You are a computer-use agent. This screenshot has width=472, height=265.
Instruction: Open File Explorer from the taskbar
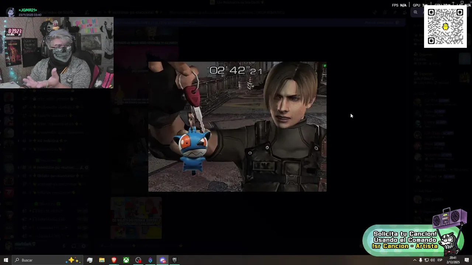click(102, 260)
